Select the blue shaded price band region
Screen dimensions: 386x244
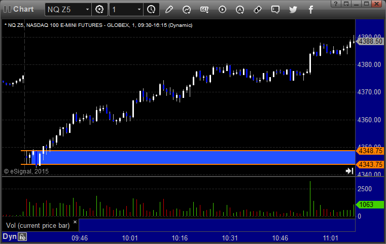[x=192, y=158]
